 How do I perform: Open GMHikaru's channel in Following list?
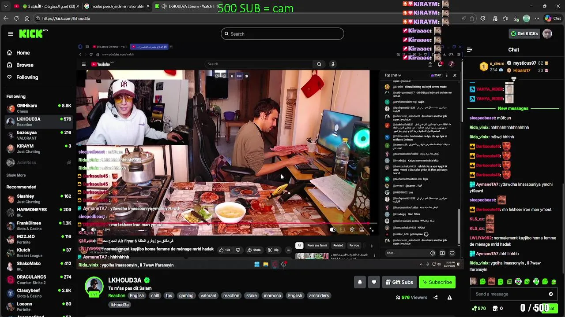click(39, 108)
